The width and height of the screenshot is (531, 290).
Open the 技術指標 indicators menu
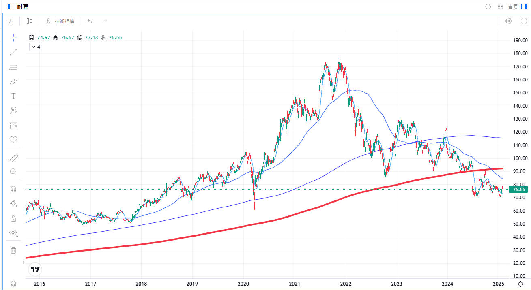(60, 21)
